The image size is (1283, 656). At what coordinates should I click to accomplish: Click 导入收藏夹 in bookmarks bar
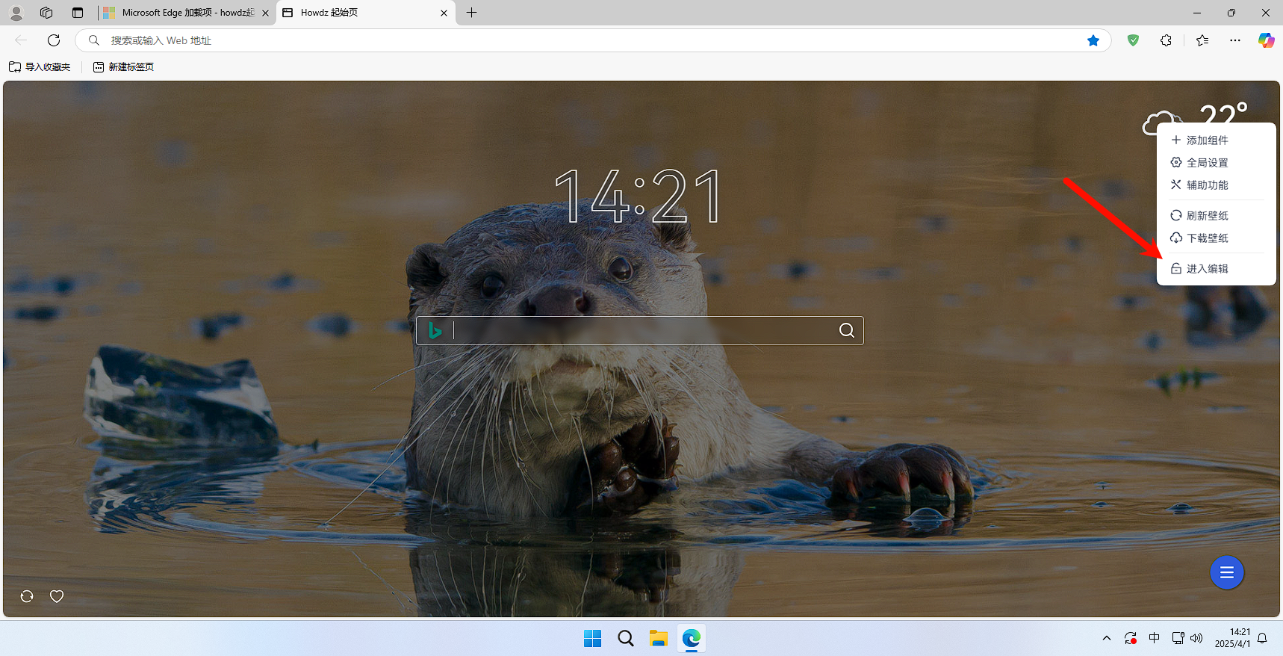pyautogui.click(x=40, y=66)
